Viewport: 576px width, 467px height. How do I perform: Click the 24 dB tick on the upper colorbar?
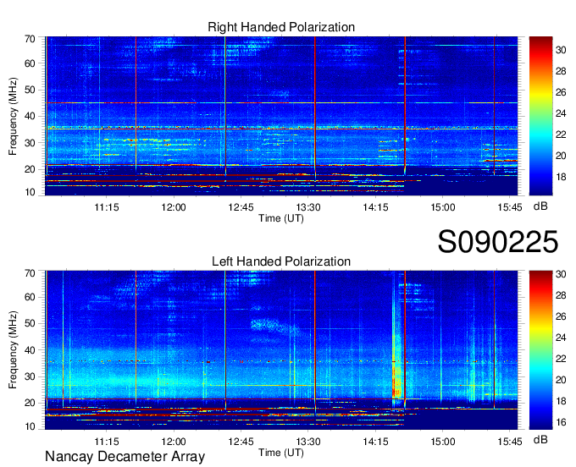(x=561, y=113)
